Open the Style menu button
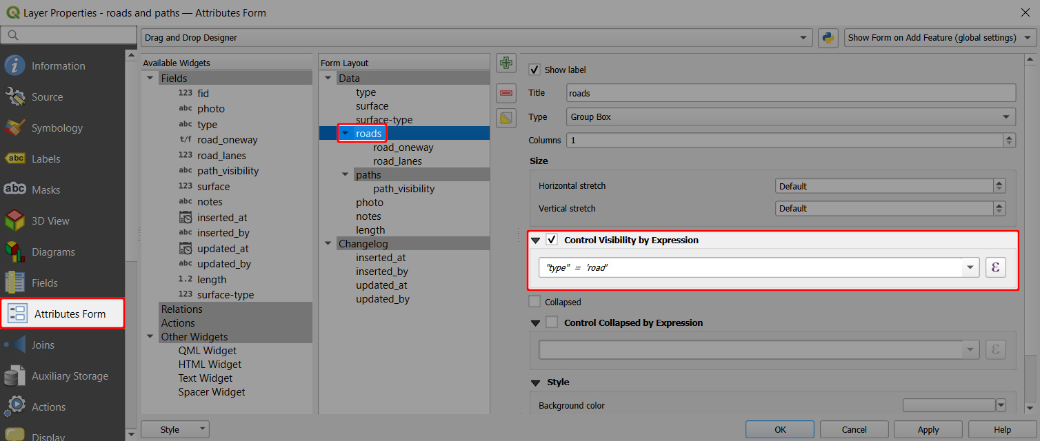This screenshot has width=1040, height=441. [x=175, y=429]
